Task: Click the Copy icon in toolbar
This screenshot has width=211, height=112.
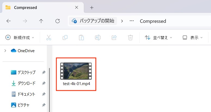Action: (65, 38)
